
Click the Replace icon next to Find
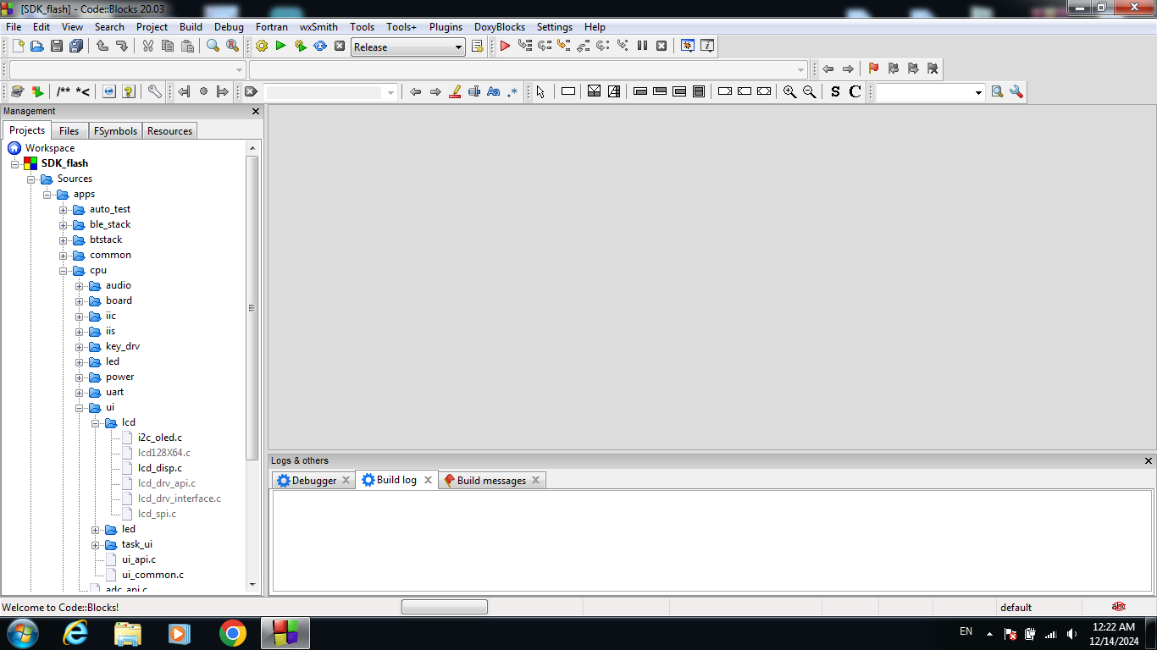(x=232, y=46)
